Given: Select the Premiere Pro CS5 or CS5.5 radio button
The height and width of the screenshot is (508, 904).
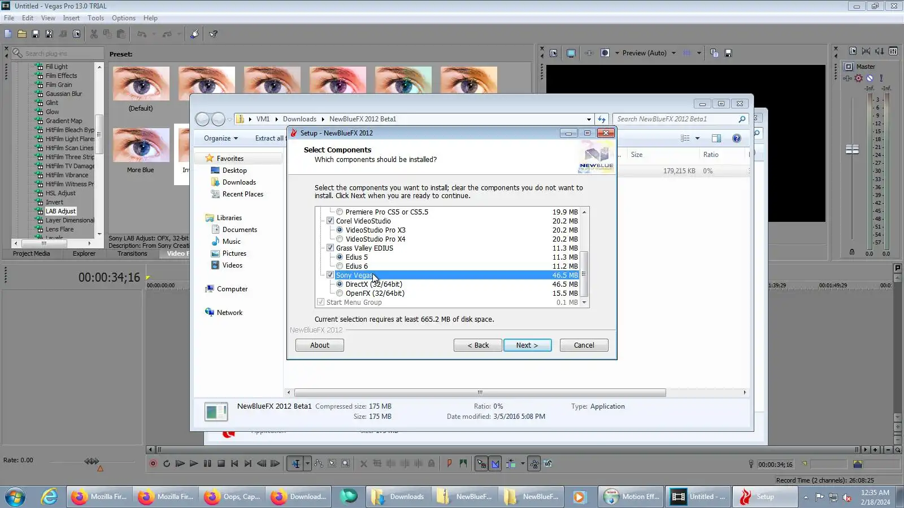Looking at the screenshot, I should click(x=340, y=212).
